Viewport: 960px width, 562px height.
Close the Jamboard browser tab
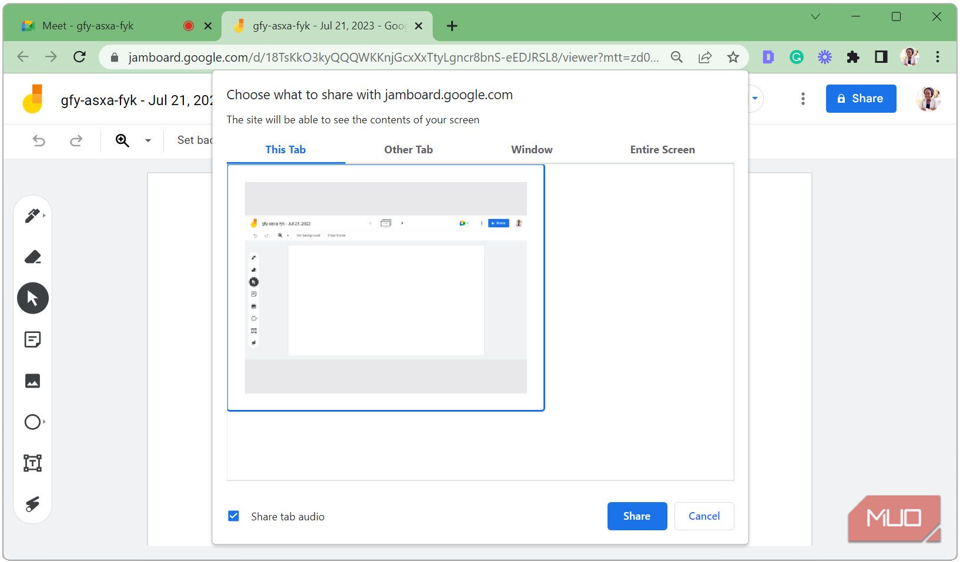(418, 26)
